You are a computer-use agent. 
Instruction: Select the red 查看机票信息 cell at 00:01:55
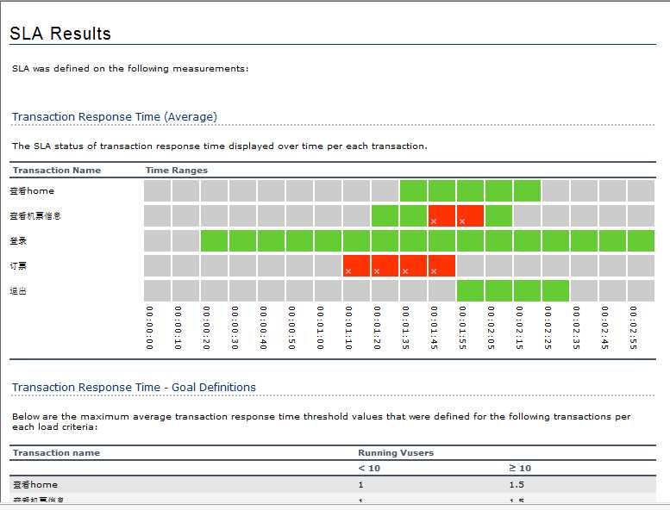click(470, 216)
